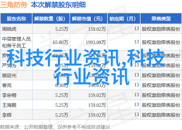The image size is (182, 130).
Task: Click the 股东名称 column header
Action: [x=16, y=18]
